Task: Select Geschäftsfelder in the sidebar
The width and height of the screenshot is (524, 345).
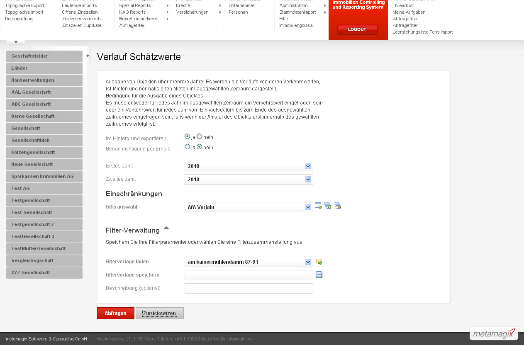Action: [x=44, y=56]
